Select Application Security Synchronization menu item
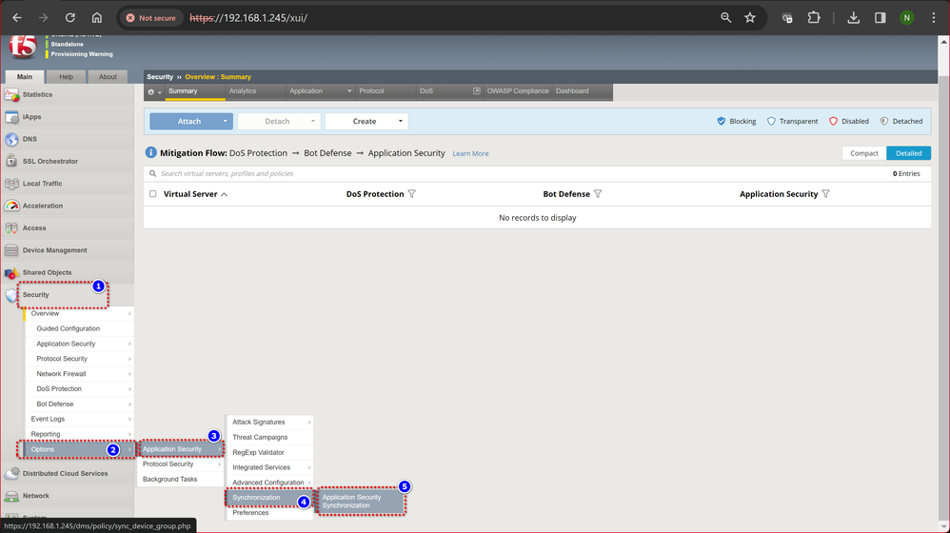 [360, 501]
